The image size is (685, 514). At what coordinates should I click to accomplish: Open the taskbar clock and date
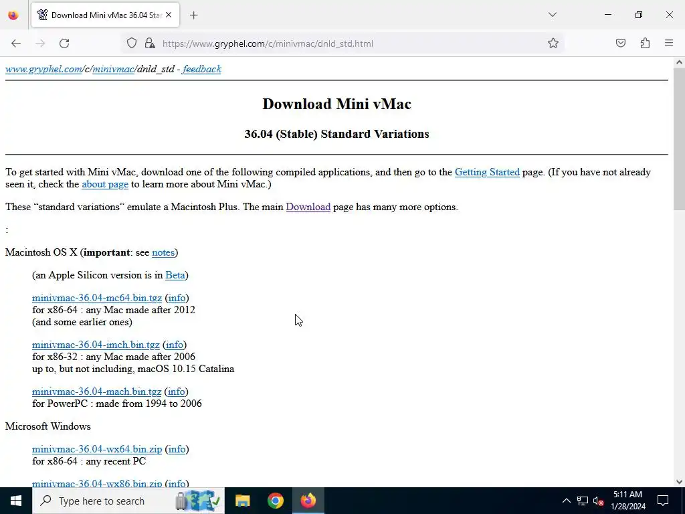(x=627, y=501)
